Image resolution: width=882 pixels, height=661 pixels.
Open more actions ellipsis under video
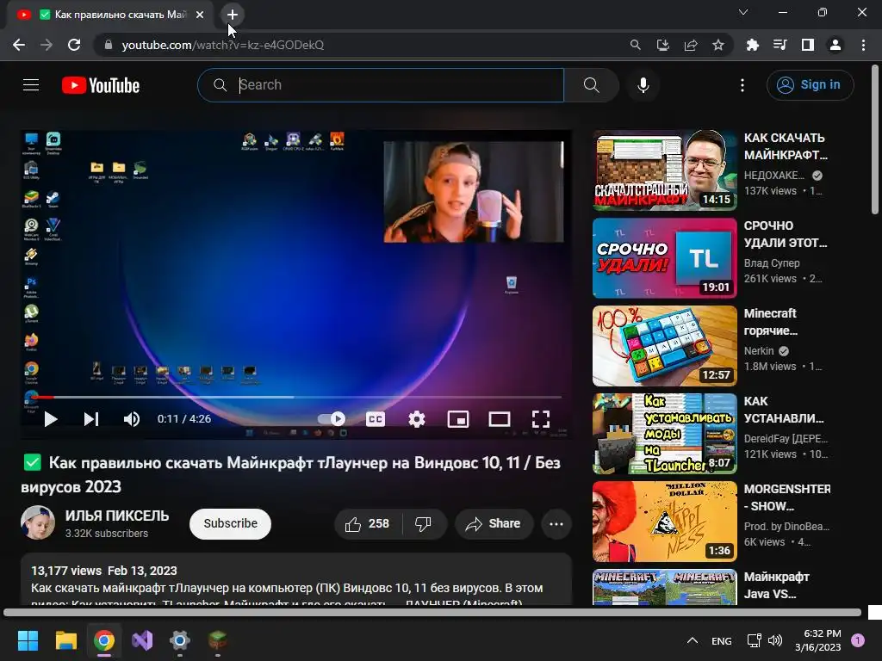pyautogui.click(x=556, y=524)
